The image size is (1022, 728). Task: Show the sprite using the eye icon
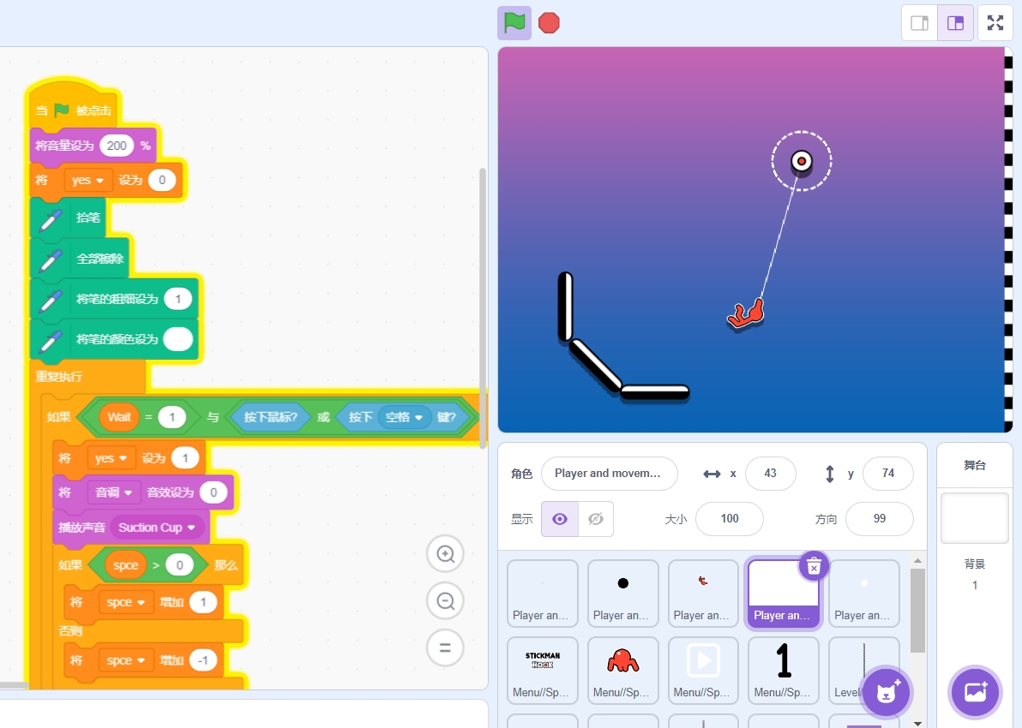560,519
